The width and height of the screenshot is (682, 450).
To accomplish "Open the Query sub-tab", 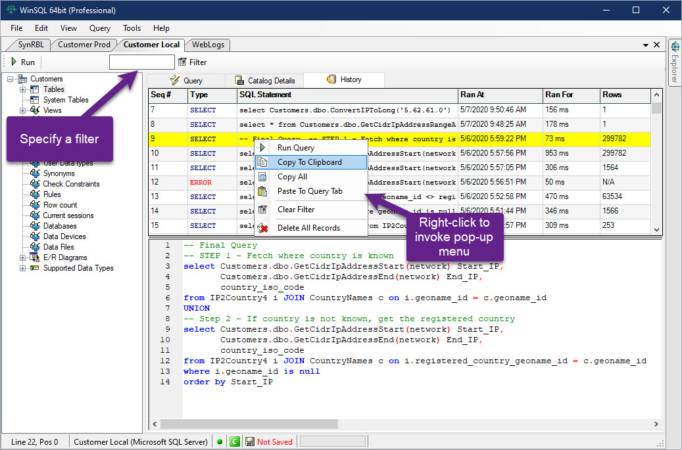I will [186, 80].
